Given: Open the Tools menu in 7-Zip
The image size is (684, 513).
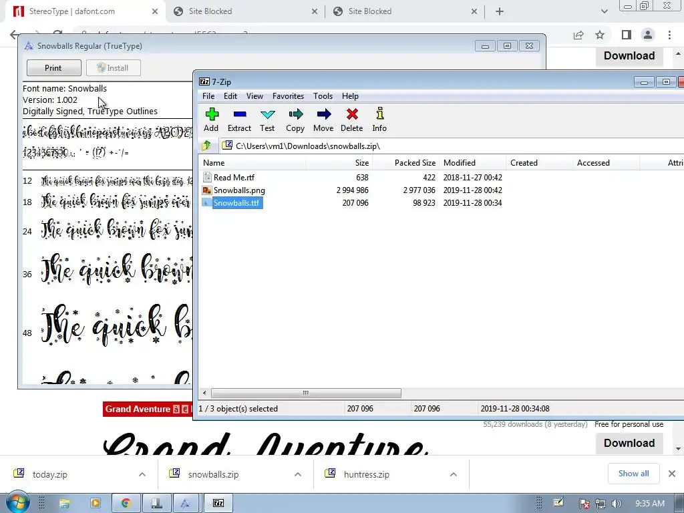Looking at the screenshot, I should coord(323,96).
